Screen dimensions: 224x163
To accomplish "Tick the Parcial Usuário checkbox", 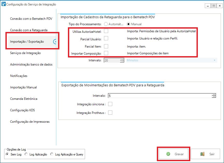I will [106, 38].
